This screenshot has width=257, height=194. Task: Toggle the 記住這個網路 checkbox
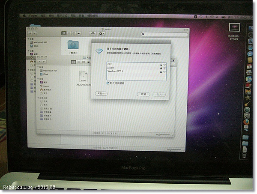(108, 83)
